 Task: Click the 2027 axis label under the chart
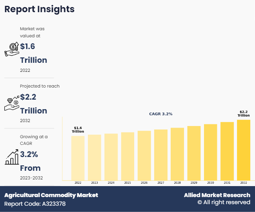(161, 183)
